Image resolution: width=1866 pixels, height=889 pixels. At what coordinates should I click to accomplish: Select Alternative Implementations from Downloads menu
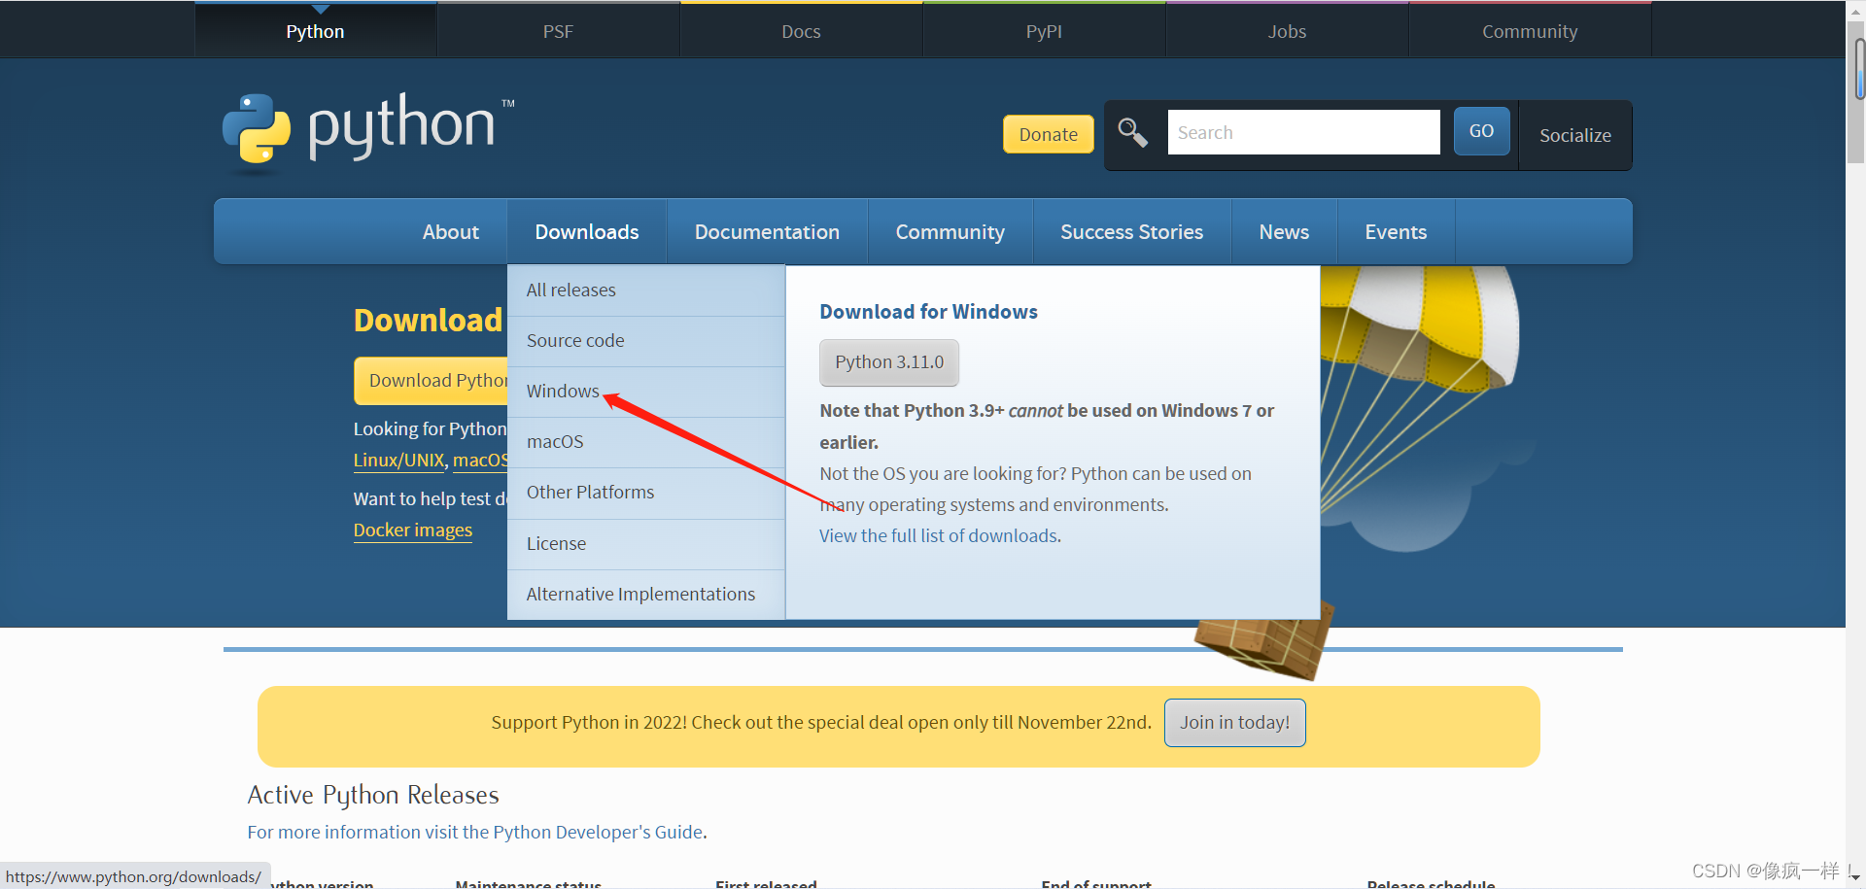646,595
